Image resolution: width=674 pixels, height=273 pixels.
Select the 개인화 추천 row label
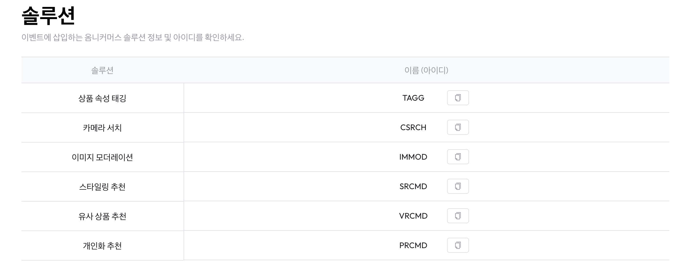(x=102, y=246)
